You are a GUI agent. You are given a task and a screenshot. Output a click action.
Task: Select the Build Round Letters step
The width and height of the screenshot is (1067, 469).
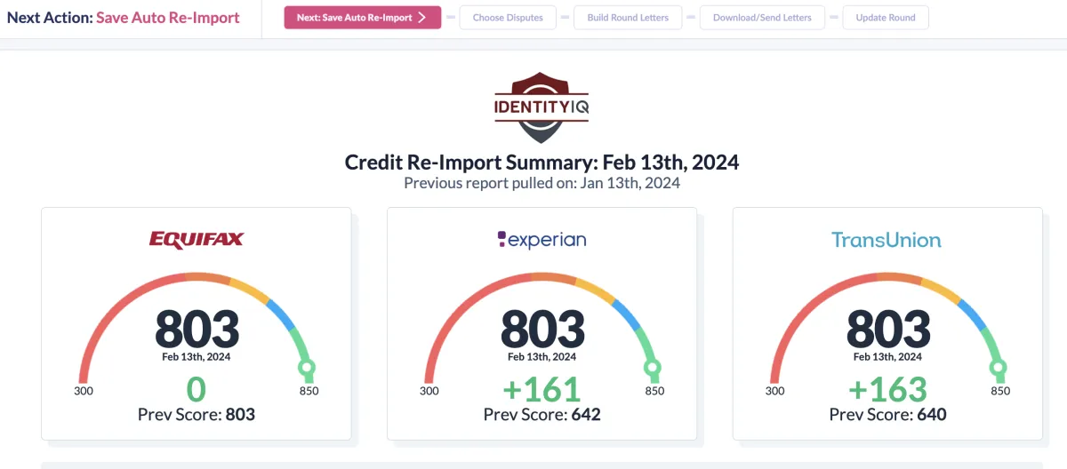pos(628,18)
